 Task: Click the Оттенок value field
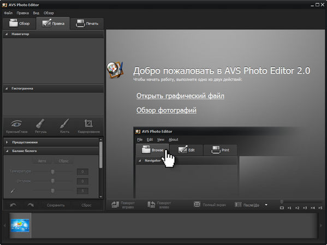(x=82, y=181)
